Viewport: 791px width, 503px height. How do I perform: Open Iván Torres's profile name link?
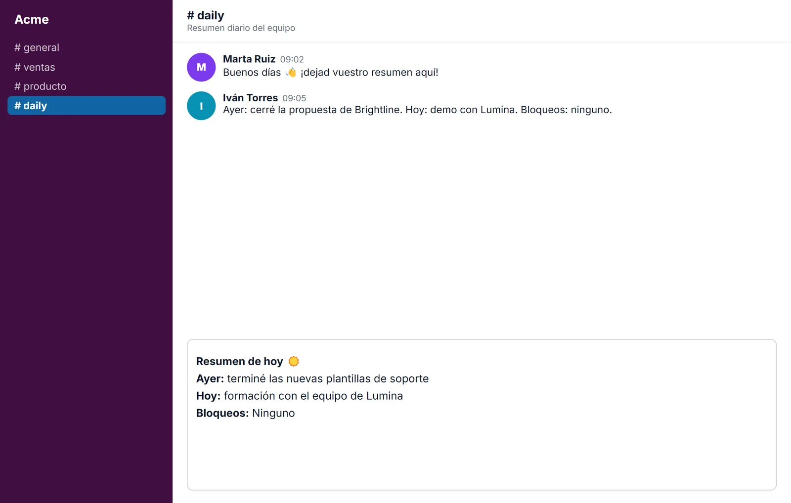(x=251, y=98)
